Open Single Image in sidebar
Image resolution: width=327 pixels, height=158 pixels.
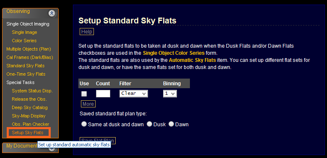coord(24,33)
